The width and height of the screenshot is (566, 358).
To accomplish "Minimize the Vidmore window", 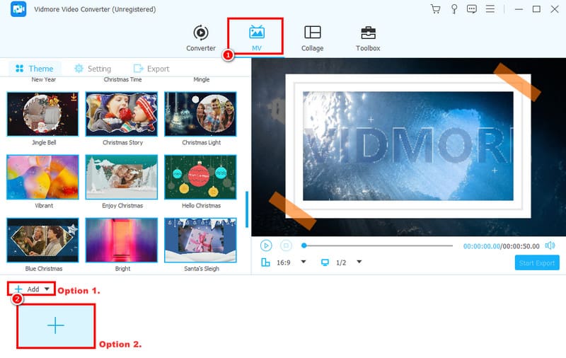I will tap(519, 9).
